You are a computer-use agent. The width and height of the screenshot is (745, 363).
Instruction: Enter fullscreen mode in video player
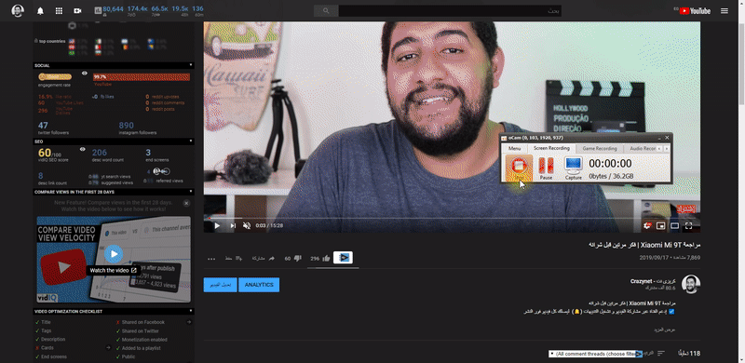click(688, 225)
